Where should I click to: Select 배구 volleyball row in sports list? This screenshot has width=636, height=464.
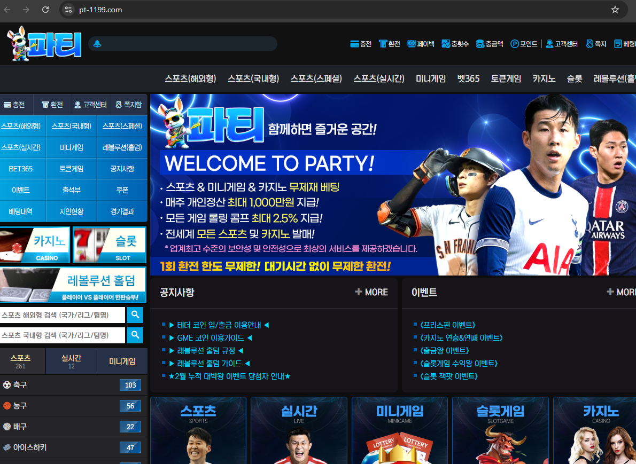(x=73, y=427)
